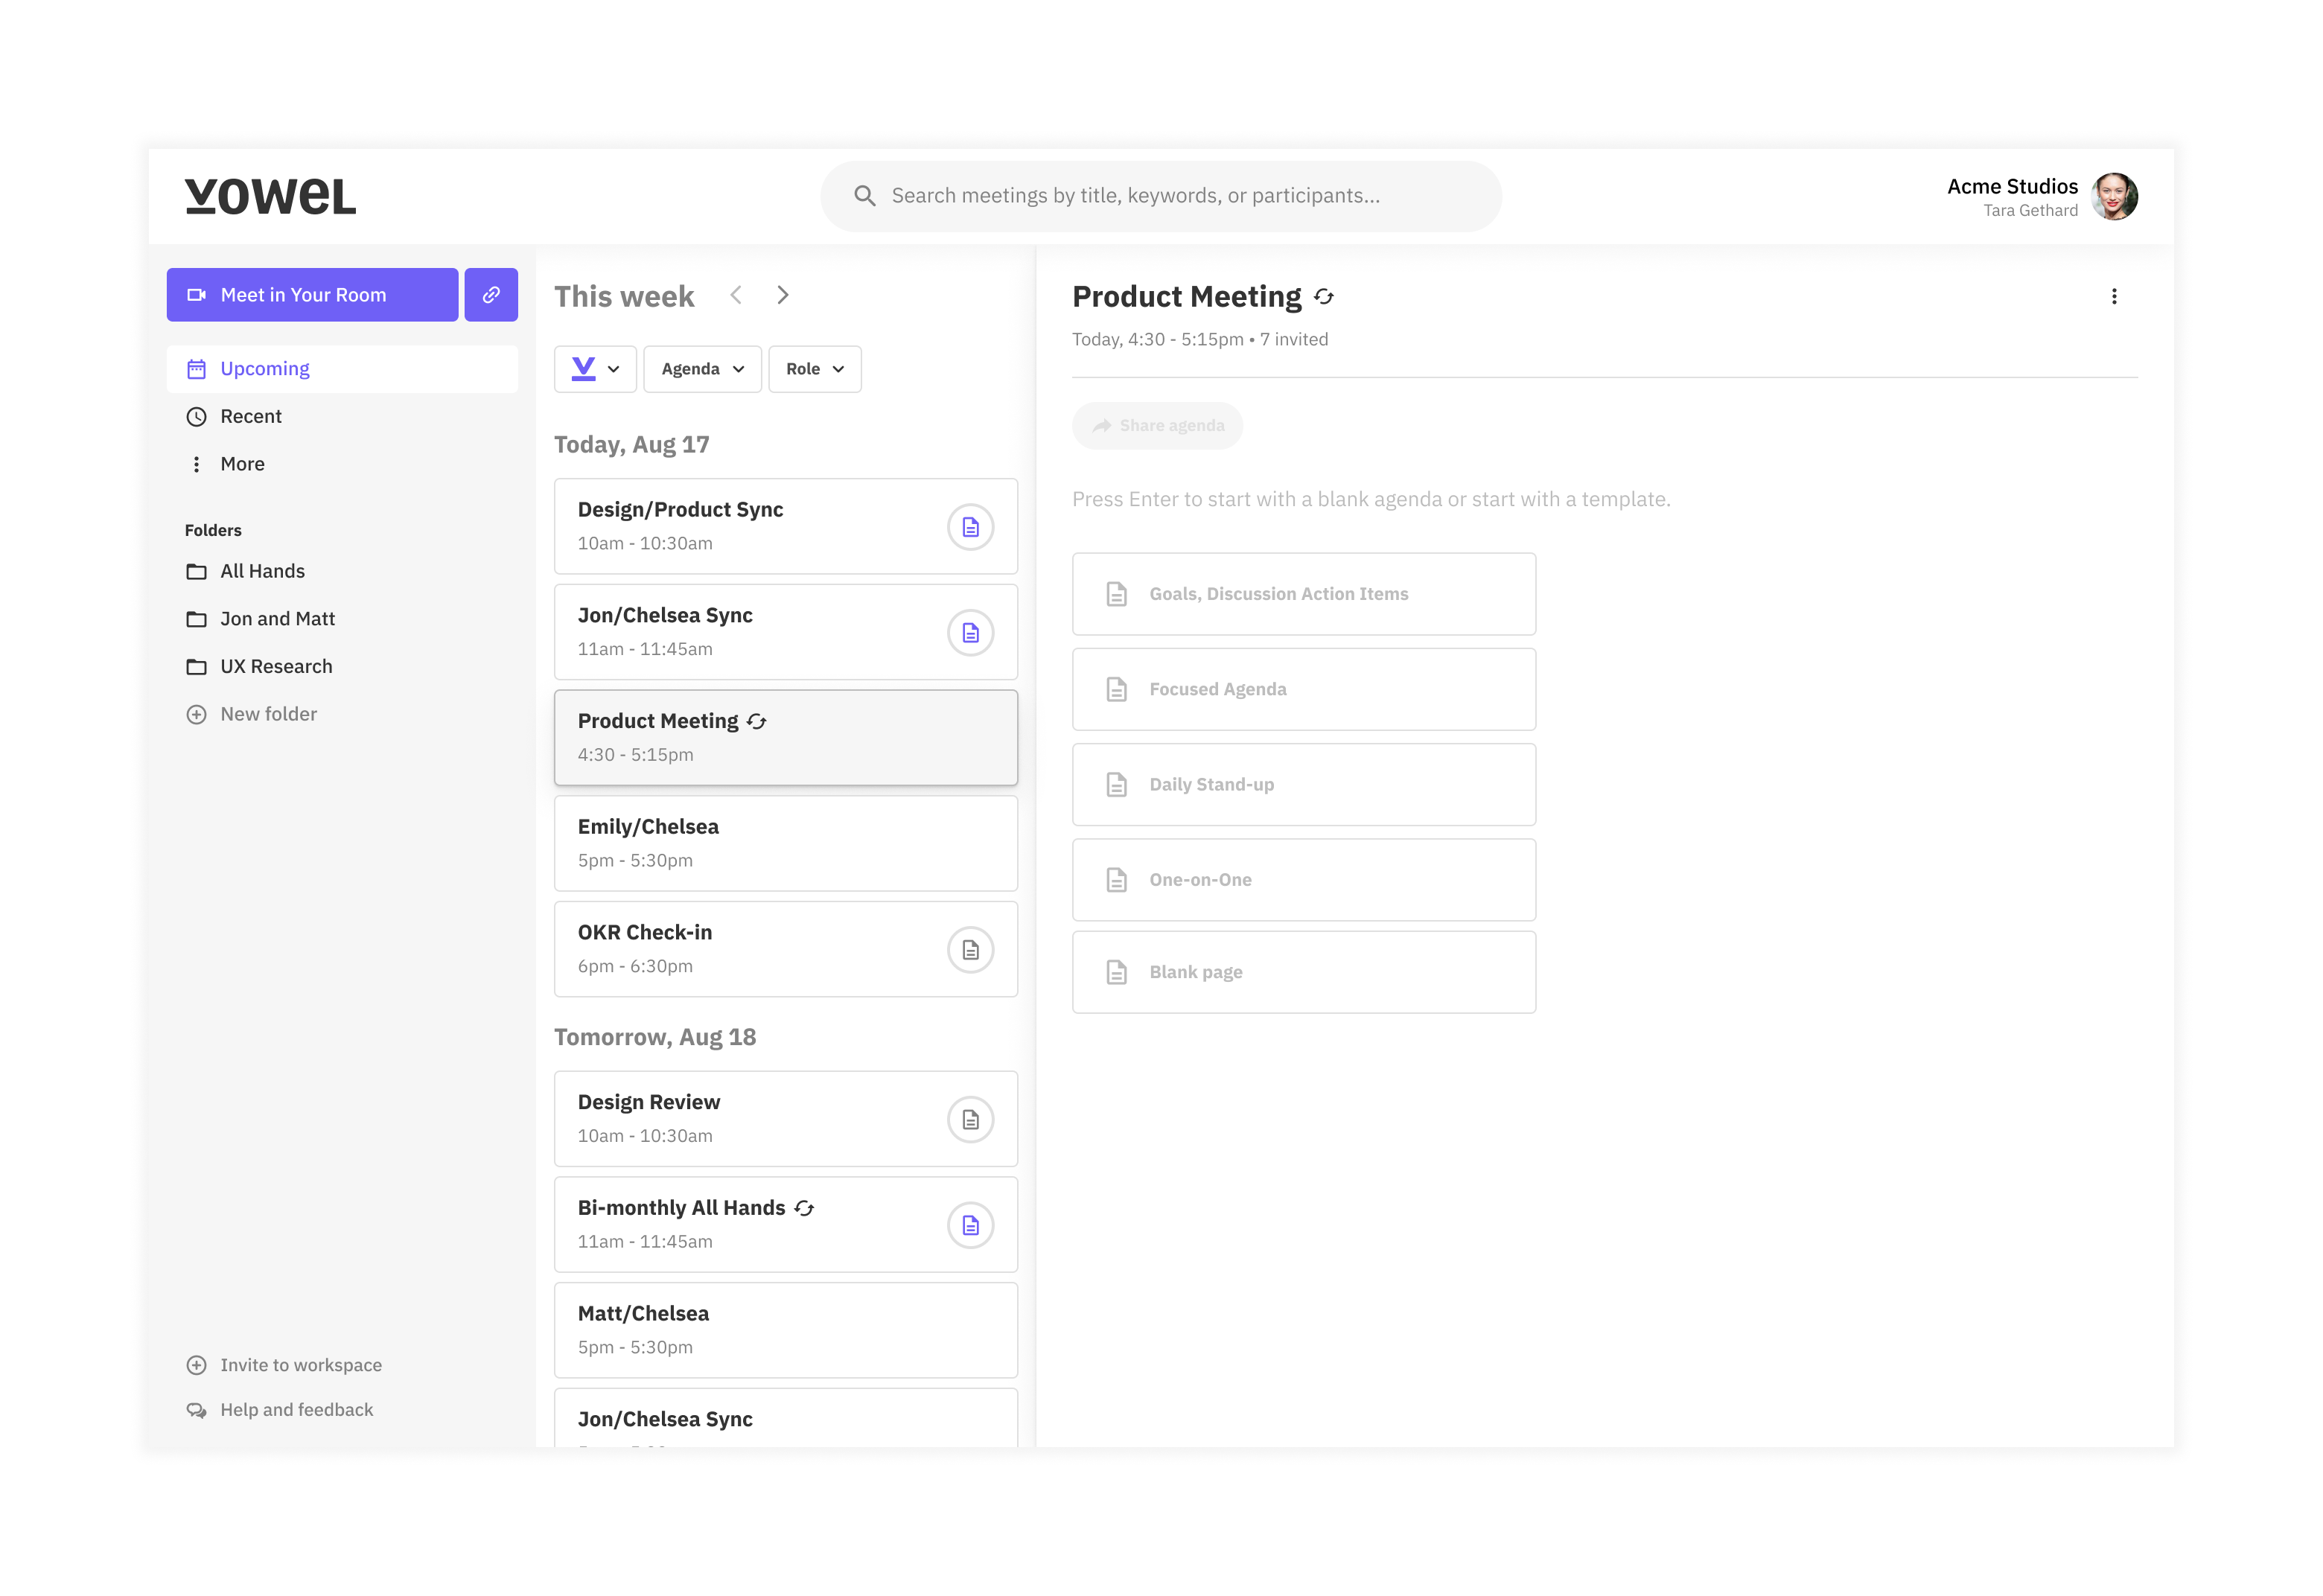Click the This week heading
2323x1596 pixels.
624,297
